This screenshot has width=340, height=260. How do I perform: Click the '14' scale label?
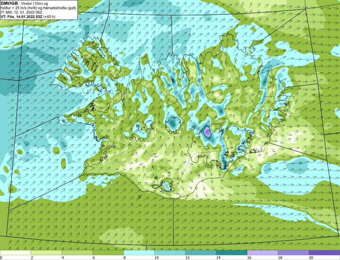pyautogui.click(x=218, y=258)
